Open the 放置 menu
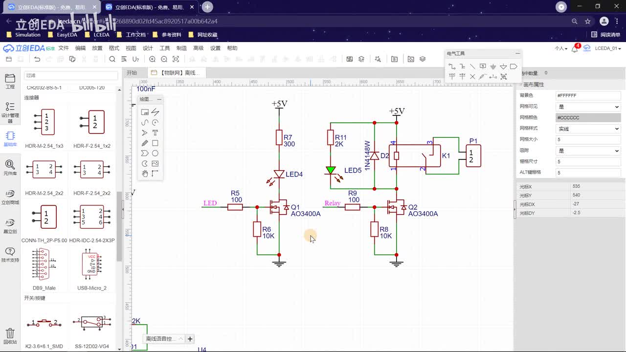Image resolution: width=626 pixels, height=352 pixels. [x=97, y=48]
